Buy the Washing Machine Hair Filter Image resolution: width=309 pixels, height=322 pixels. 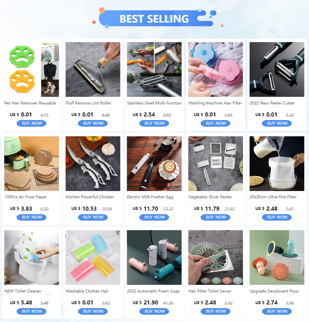tap(216, 123)
